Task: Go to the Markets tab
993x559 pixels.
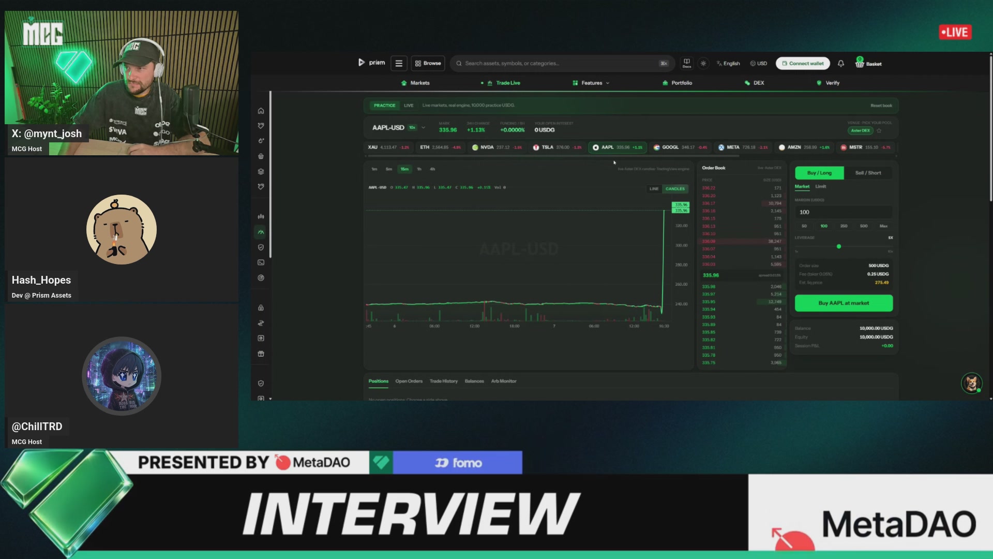Action: (415, 83)
